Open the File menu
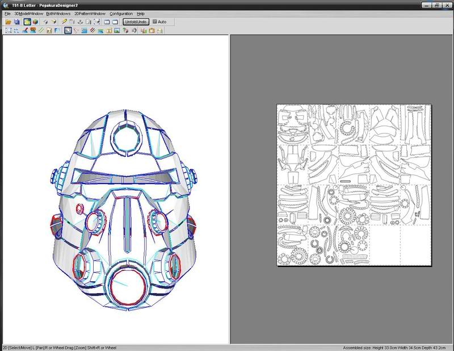Viewport: 454px width, 351px height. pyautogui.click(x=7, y=14)
